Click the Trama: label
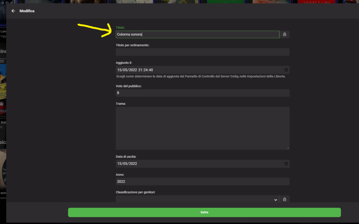The height and width of the screenshot is (224, 359). [x=121, y=104]
